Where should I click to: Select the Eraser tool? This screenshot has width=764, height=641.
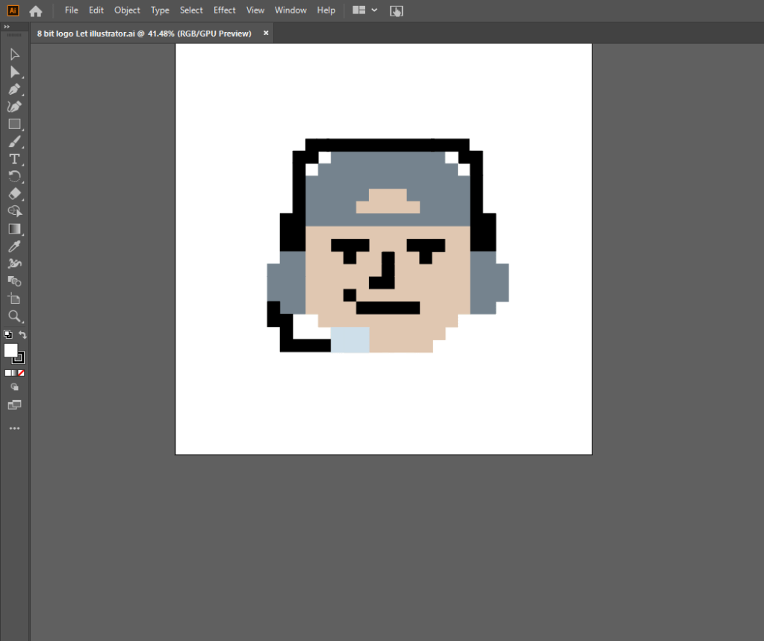pos(14,194)
